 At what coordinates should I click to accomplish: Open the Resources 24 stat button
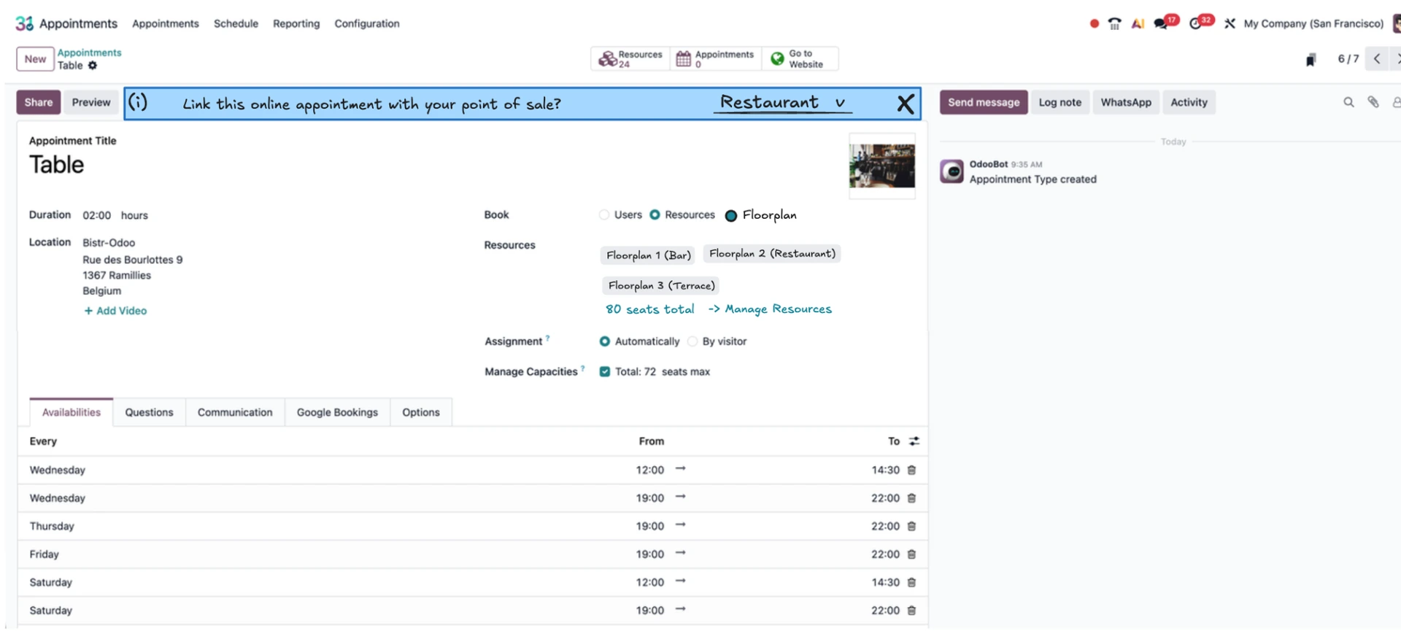(x=630, y=59)
